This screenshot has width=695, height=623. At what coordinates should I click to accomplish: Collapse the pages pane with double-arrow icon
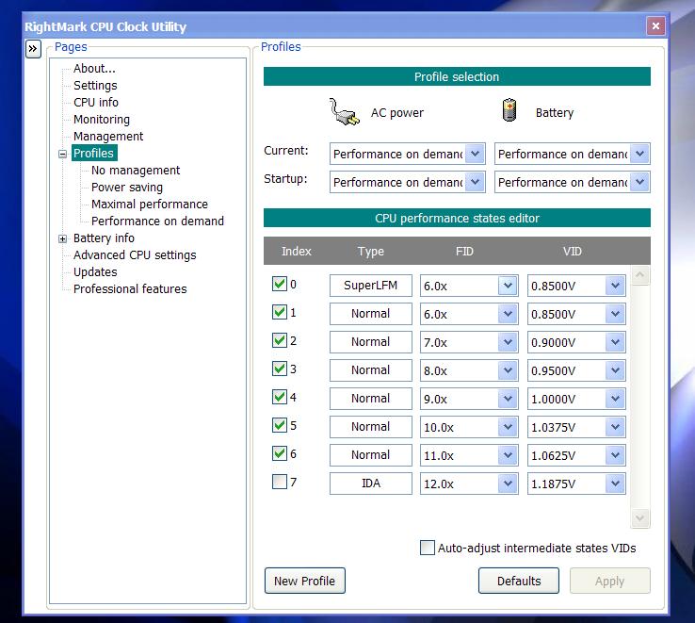click(33, 49)
